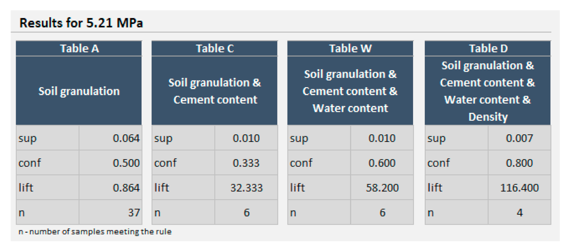Click Table A lift value 0.864
Viewport: 571px width, 249px height.
click(x=126, y=188)
